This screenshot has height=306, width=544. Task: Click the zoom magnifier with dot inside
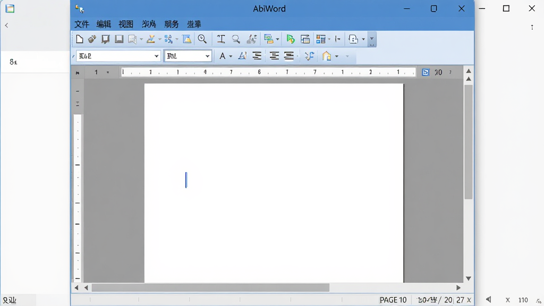pos(202,39)
